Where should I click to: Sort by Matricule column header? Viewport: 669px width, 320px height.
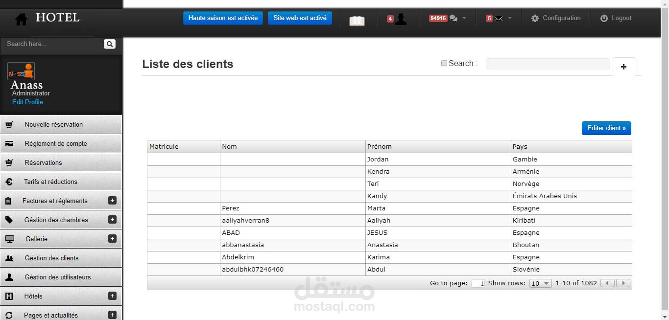184,146
